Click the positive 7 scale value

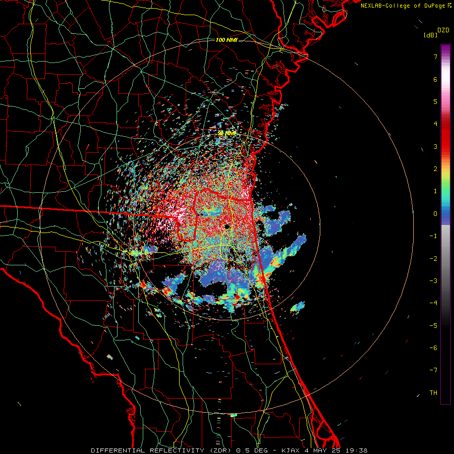(x=435, y=56)
